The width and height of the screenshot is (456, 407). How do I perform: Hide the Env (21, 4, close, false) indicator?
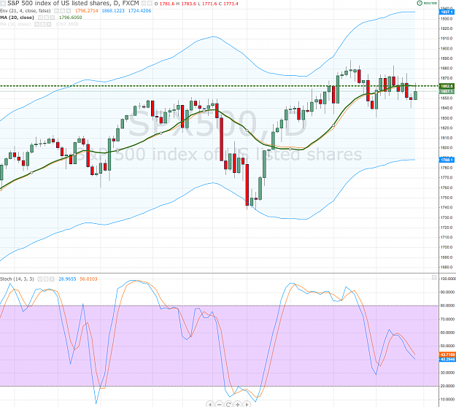click(56, 11)
